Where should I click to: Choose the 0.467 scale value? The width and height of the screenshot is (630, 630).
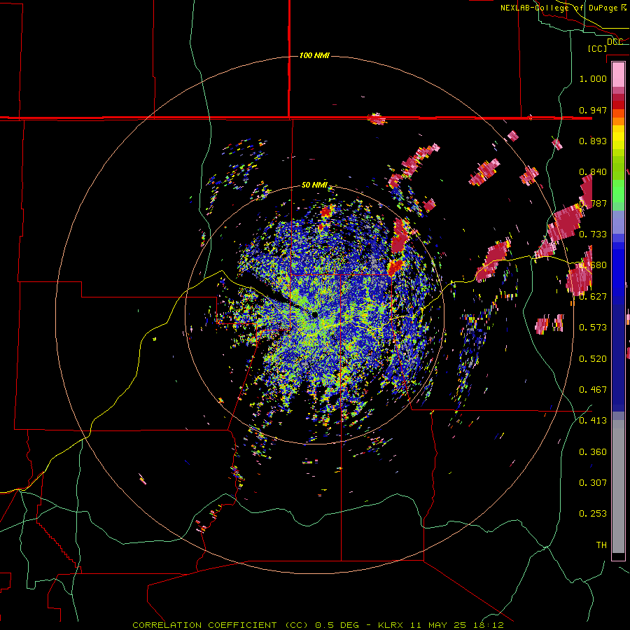[x=593, y=390]
